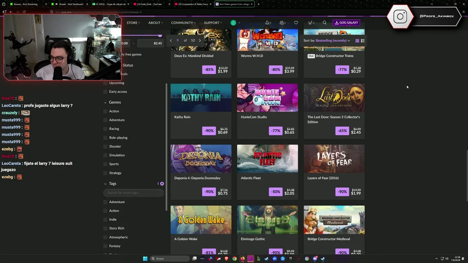Open Kathy Rain game title link
This screenshot has height=263, width=468.
coord(182,117)
